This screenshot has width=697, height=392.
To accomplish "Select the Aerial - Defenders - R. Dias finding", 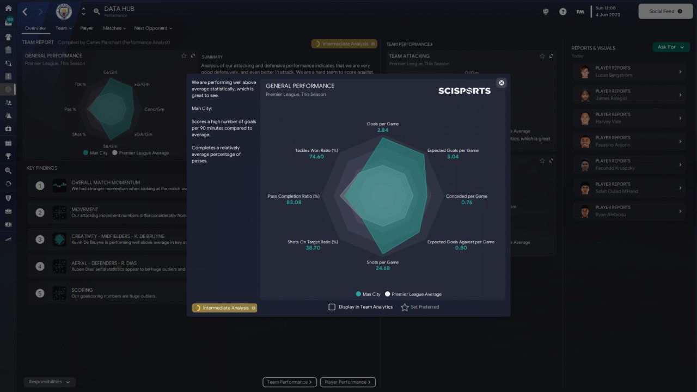I will click(106, 266).
